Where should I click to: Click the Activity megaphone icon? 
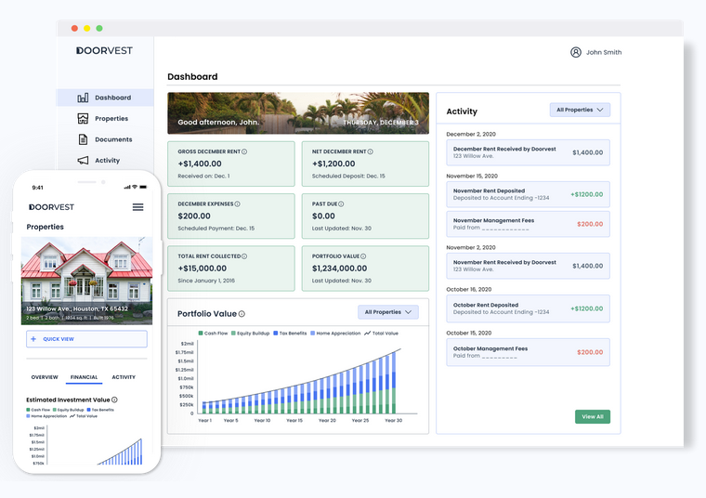pyautogui.click(x=83, y=161)
